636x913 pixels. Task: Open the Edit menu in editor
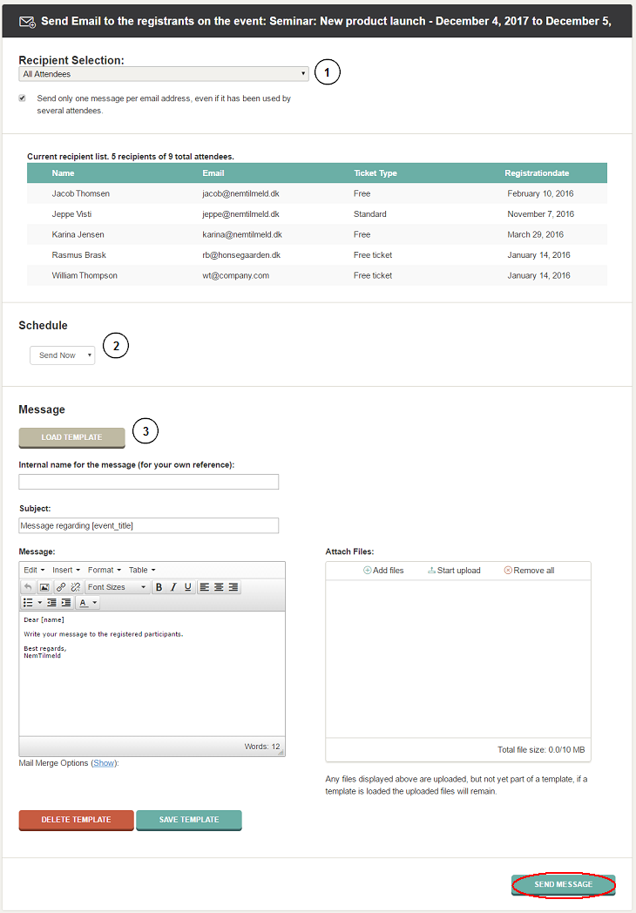point(34,570)
